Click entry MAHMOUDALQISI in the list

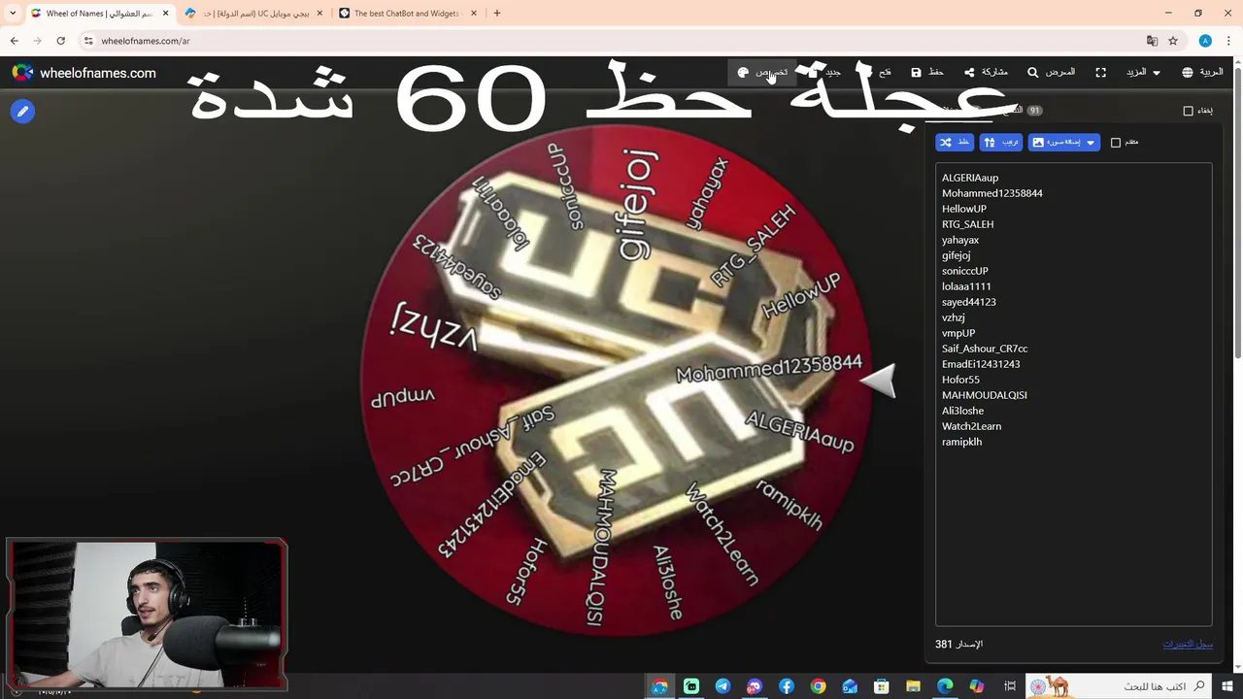point(984,395)
